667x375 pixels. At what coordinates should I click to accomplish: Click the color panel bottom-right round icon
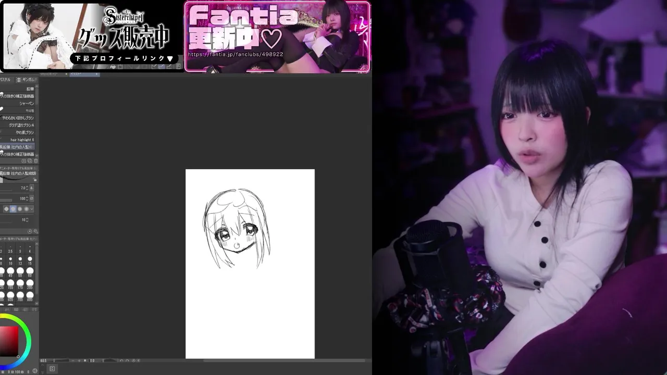click(x=35, y=370)
